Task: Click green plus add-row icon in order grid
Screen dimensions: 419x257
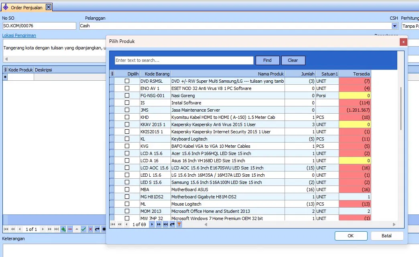Action: (63, 229)
